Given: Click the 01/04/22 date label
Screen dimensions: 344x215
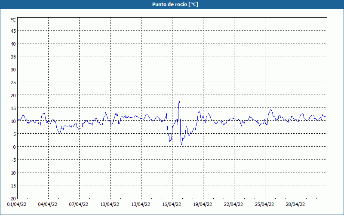Looking at the screenshot, I should [17, 205].
